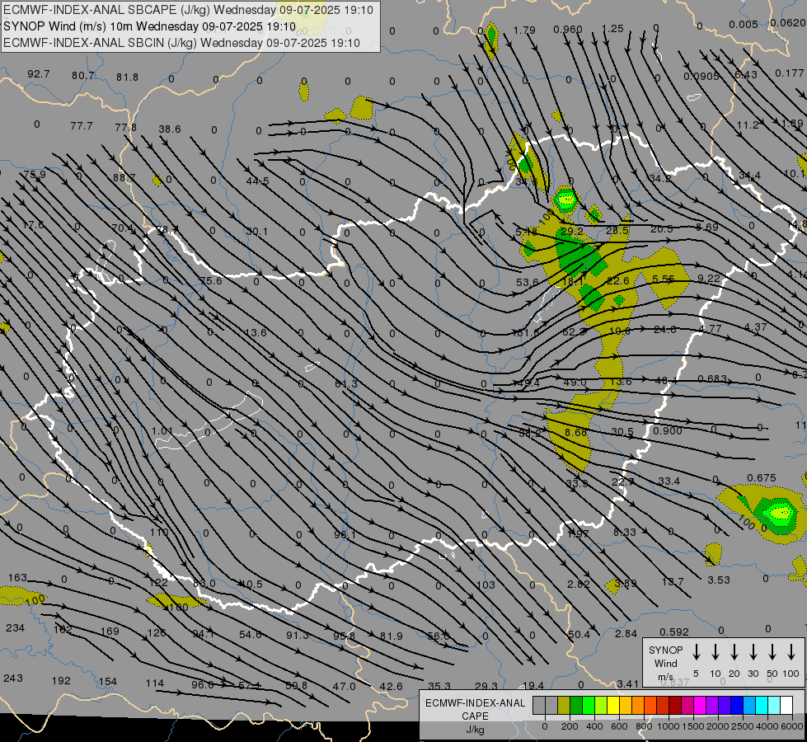Image resolution: width=807 pixels, height=742 pixels.
Task: Click the '154' value on map
Action: [x=108, y=681]
